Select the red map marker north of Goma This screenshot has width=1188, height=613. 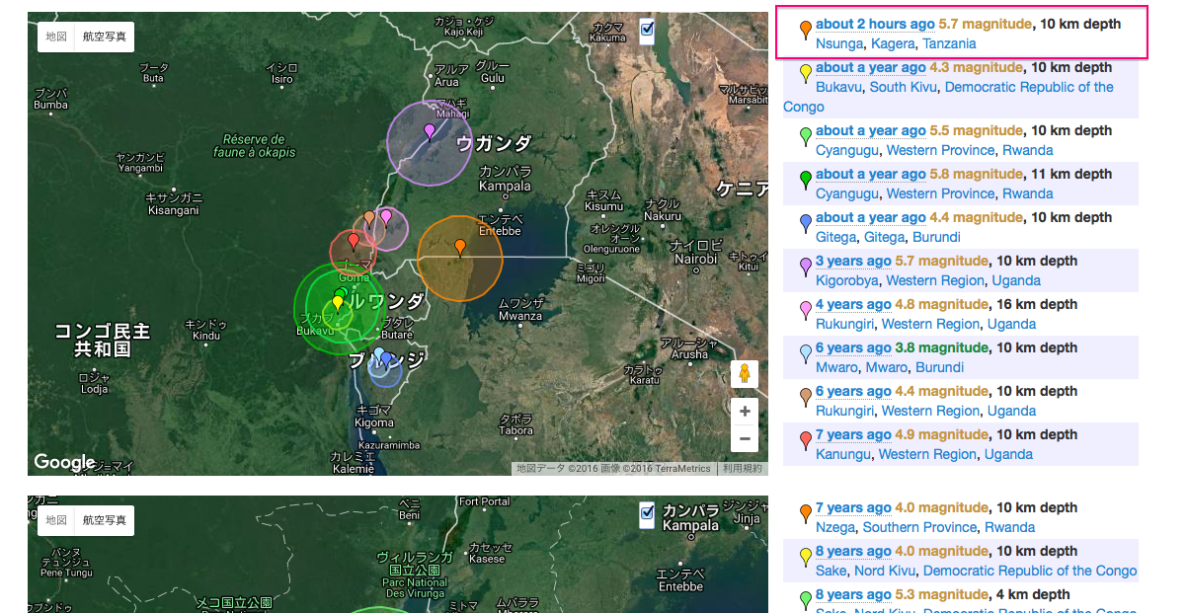coord(354,242)
